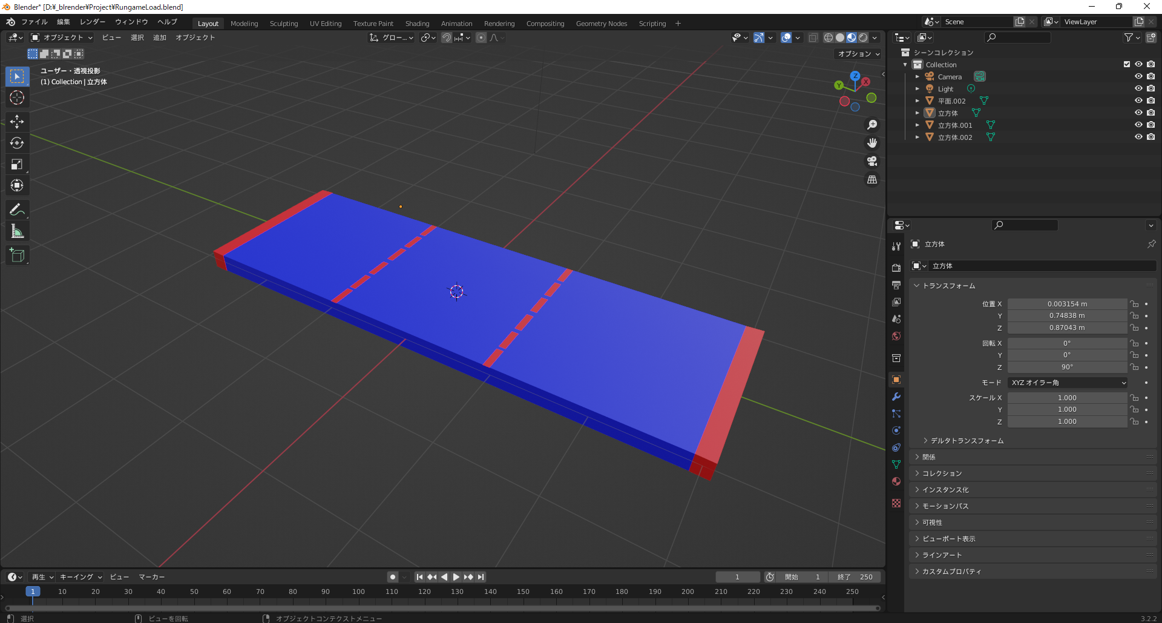Switch to the Geometry Nodes workspace tab
1162x623 pixels.
click(x=602, y=24)
